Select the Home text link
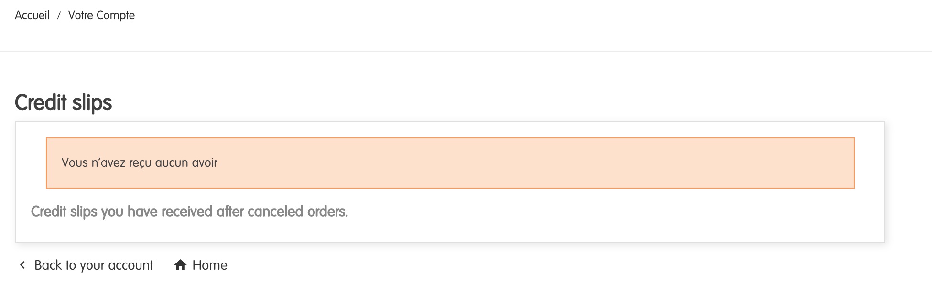This screenshot has height=283, width=932. [210, 265]
